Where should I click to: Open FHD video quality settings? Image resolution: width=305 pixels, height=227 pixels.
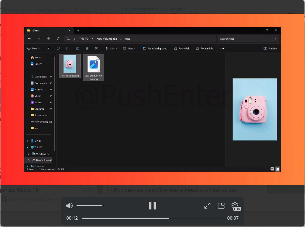(x=235, y=206)
